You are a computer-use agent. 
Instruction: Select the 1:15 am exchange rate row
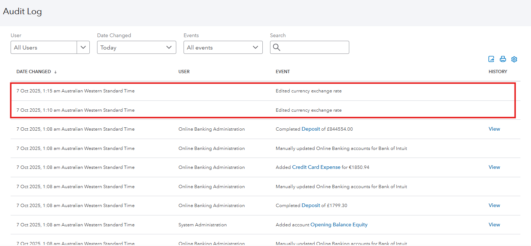[263, 91]
